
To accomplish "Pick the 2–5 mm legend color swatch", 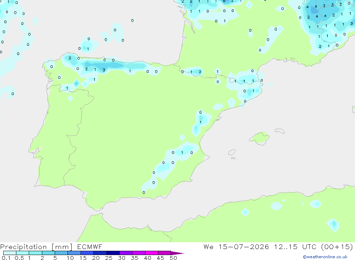I will 48,253.
